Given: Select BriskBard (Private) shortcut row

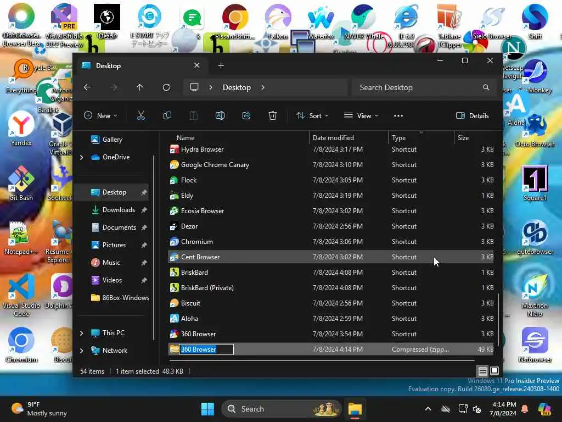Looking at the screenshot, I should coord(330,288).
